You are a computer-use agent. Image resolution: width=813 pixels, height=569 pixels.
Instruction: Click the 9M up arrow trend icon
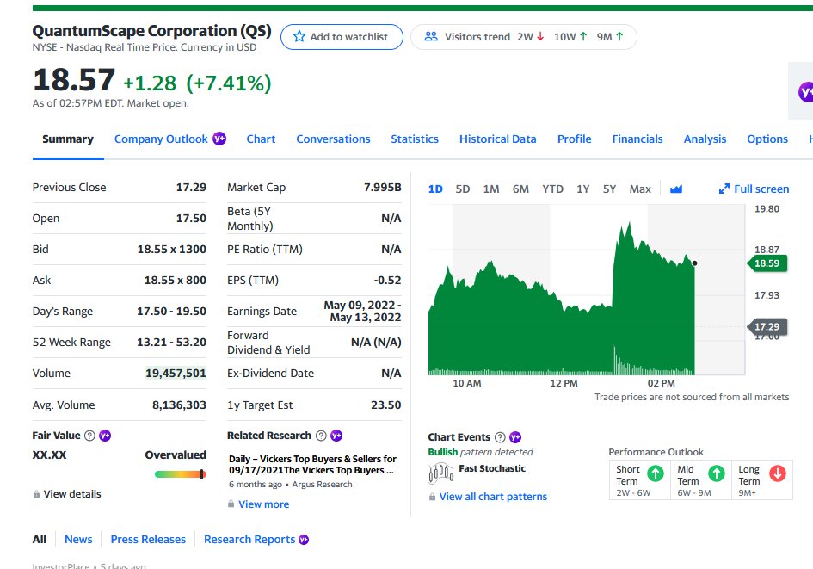[x=619, y=36]
